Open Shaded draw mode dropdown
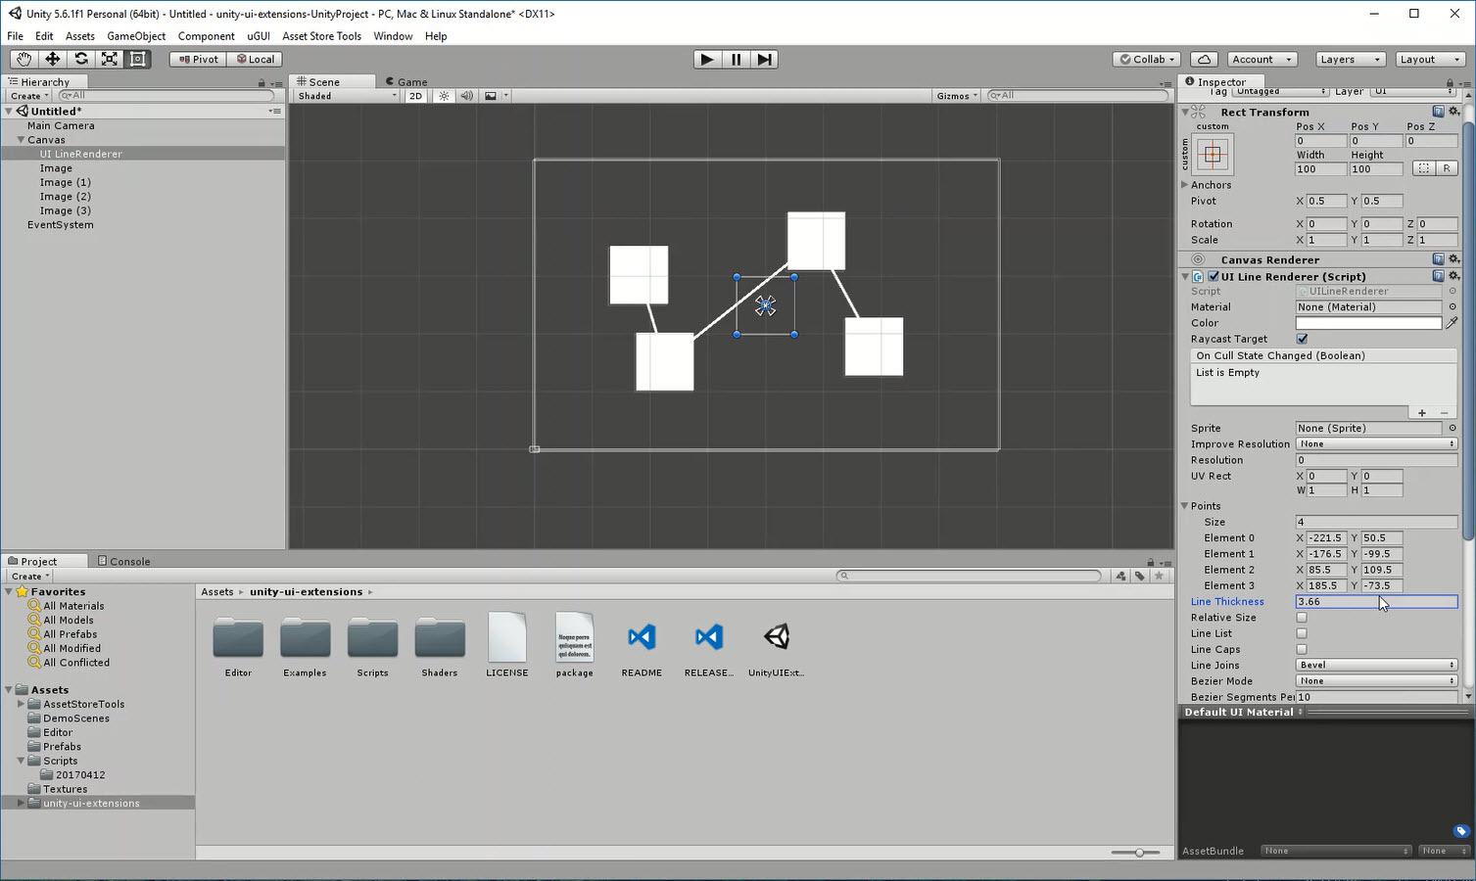Screen dimensions: 1476x881 point(347,96)
